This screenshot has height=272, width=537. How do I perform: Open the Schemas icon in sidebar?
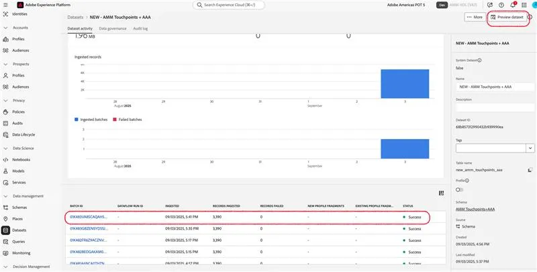[x=5, y=208]
